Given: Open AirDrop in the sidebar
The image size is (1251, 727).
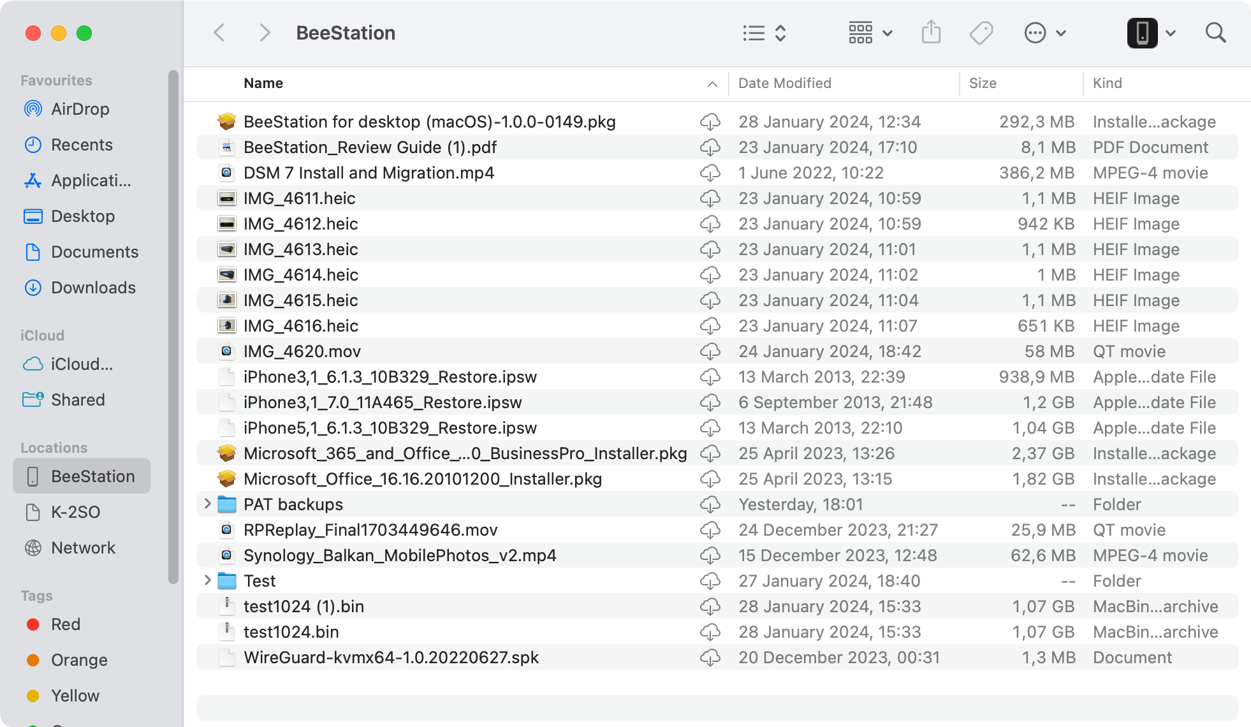Looking at the screenshot, I should coord(80,109).
